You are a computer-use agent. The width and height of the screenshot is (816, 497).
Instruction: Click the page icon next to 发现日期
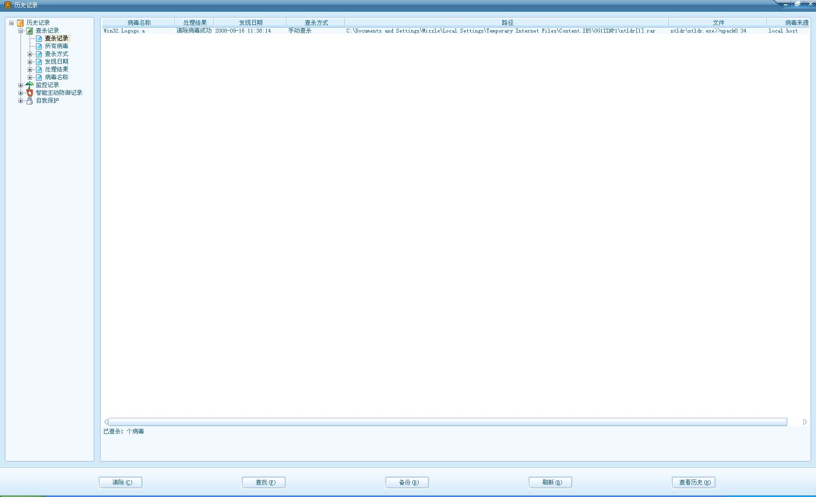(x=39, y=62)
